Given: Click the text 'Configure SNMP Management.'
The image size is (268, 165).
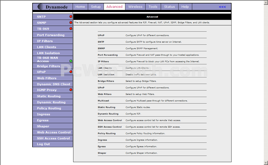Looking at the screenshot, I should tap(142, 48).
